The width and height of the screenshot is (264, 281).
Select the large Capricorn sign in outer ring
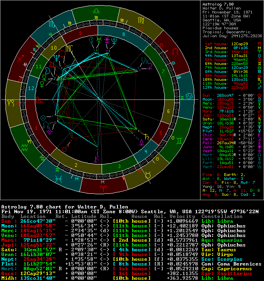coord(11,103)
